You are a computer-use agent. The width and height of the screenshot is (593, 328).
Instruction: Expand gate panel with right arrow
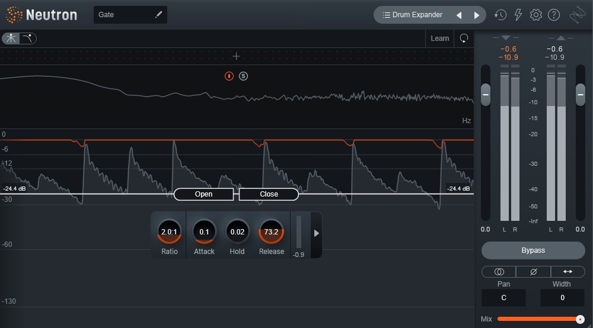pos(316,234)
